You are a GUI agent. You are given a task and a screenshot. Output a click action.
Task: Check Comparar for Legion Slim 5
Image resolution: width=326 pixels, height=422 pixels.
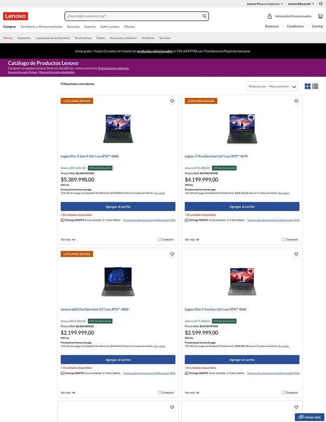pos(284,392)
